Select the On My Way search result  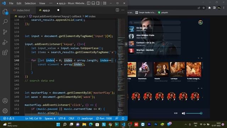pyautogui.click(x=155, y=29)
